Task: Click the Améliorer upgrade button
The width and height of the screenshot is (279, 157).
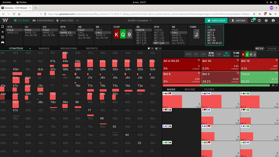Action: (x=216, y=21)
